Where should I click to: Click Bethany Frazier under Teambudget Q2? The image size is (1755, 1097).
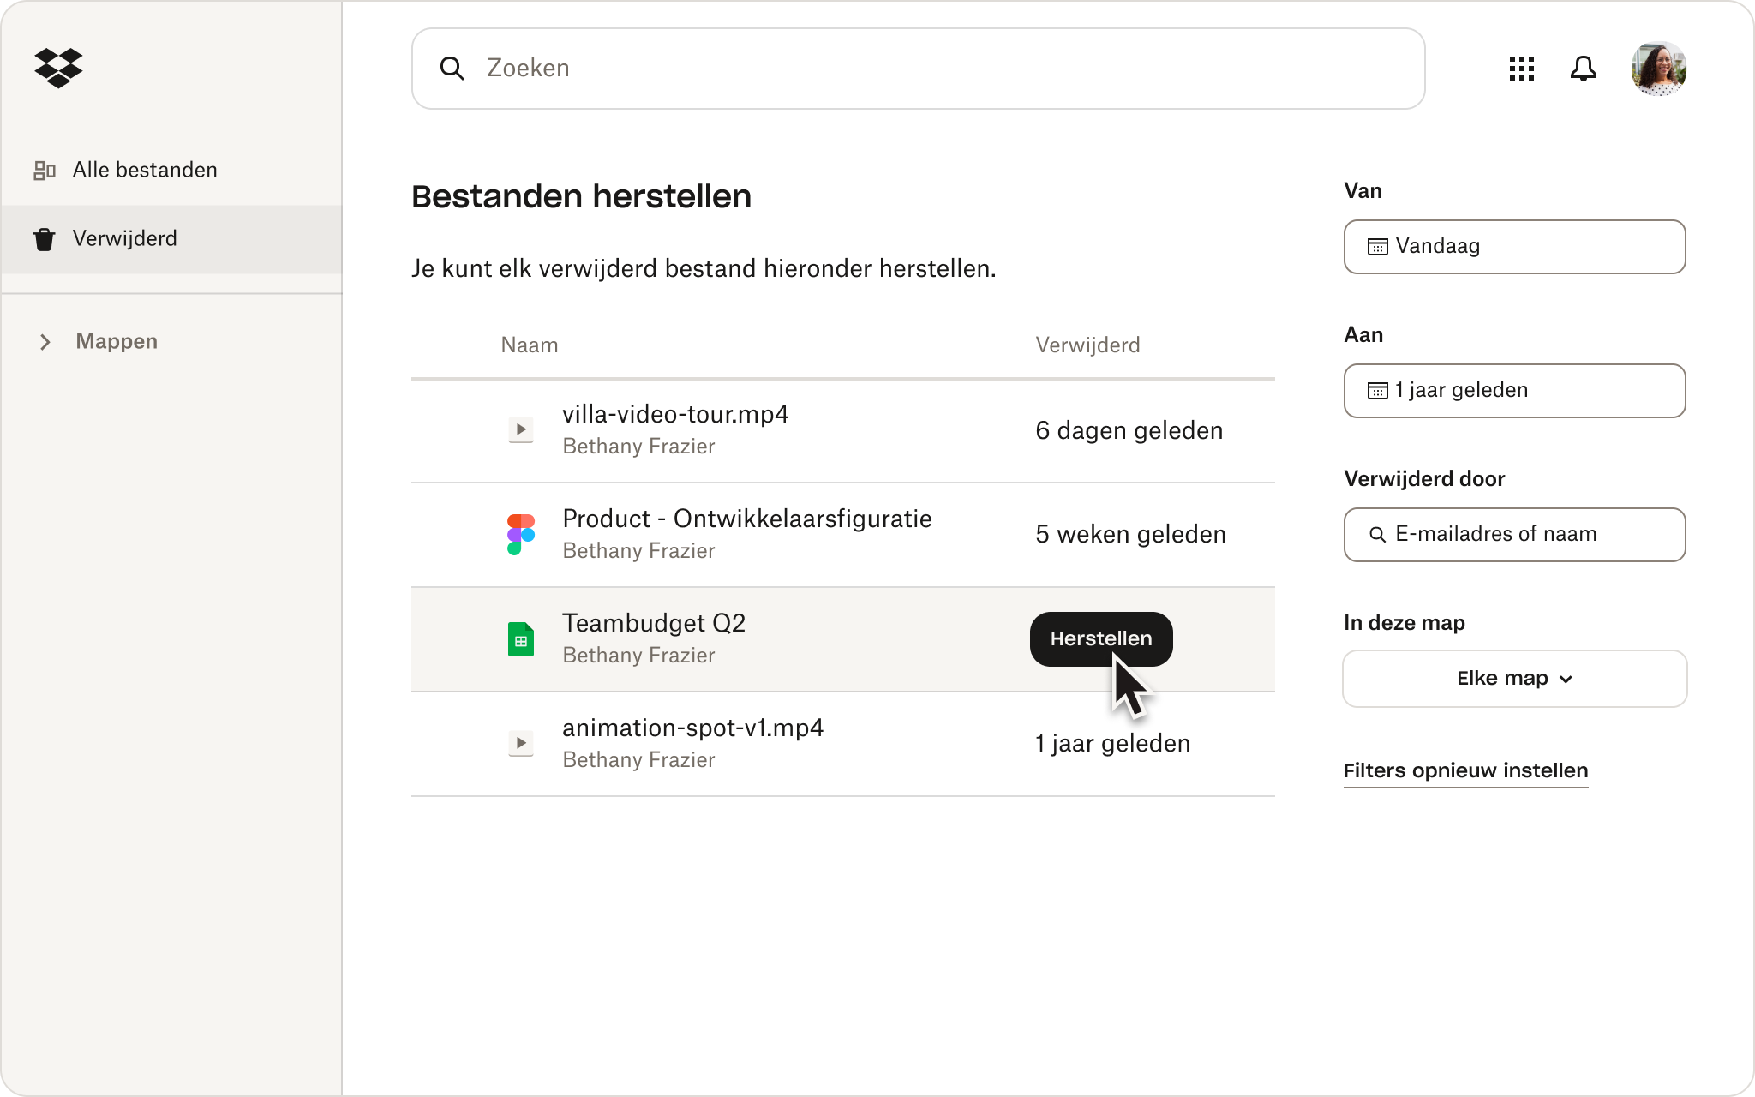(638, 656)
